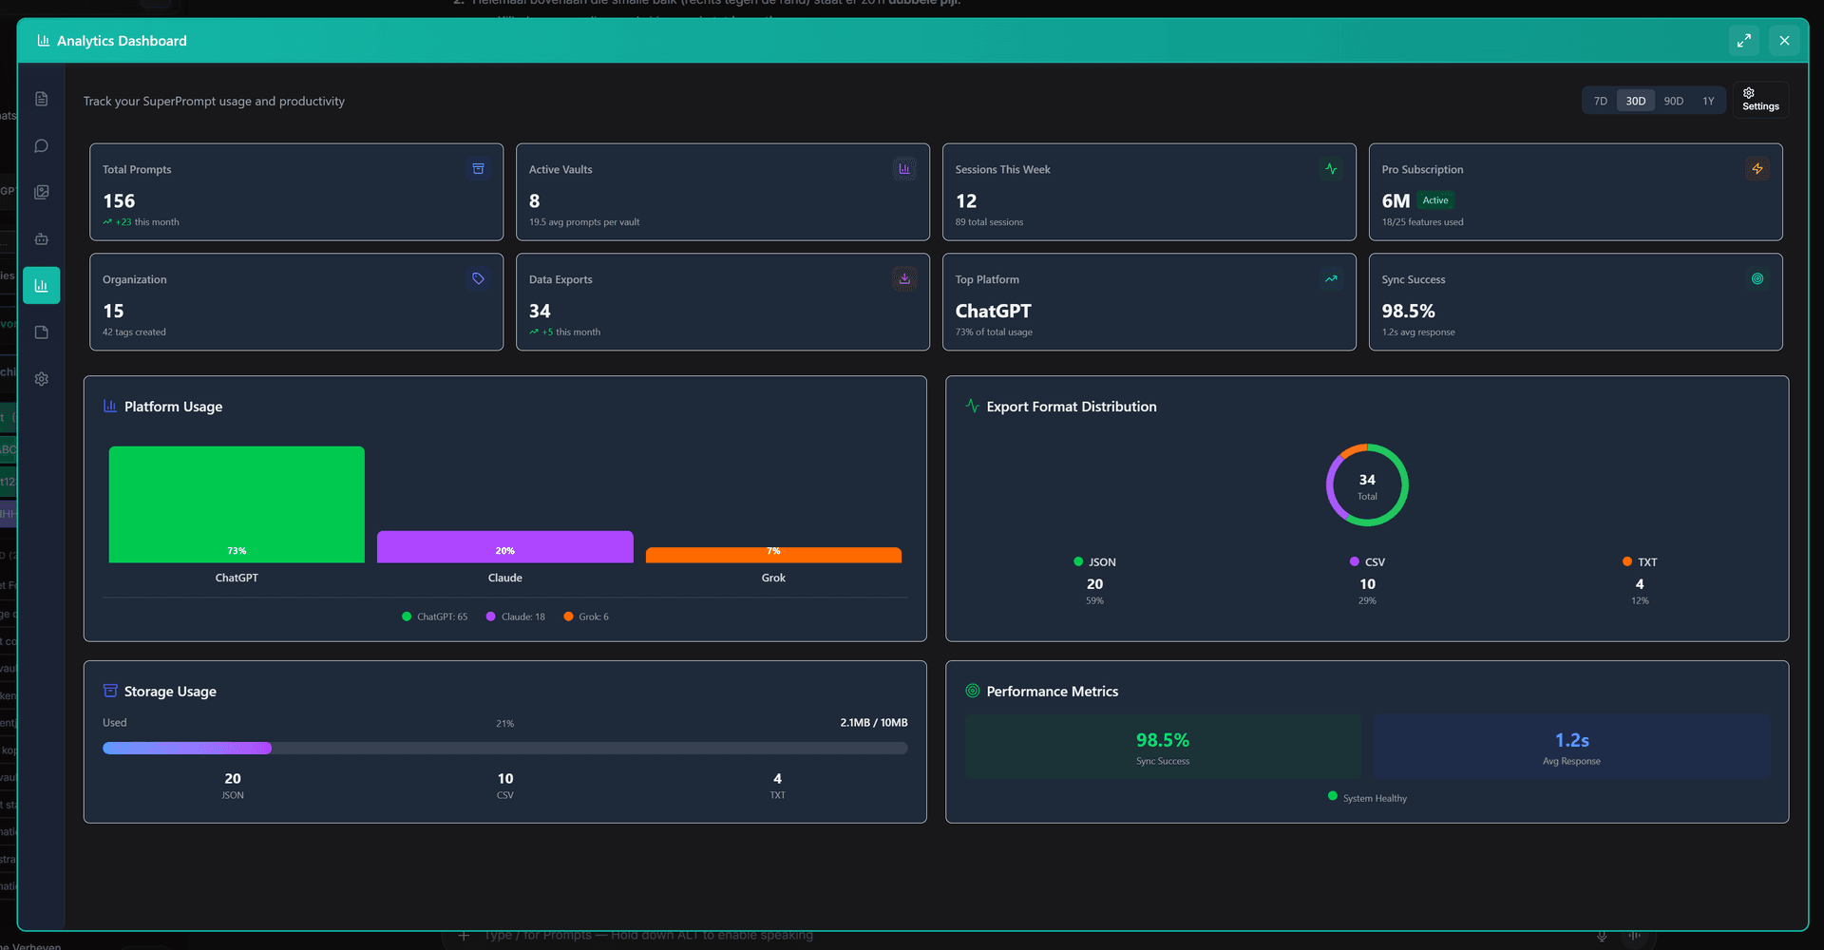Expand the dashboard to fullscreen
The height and width of the screenshot is (950, 1824).
[1743, 41]
